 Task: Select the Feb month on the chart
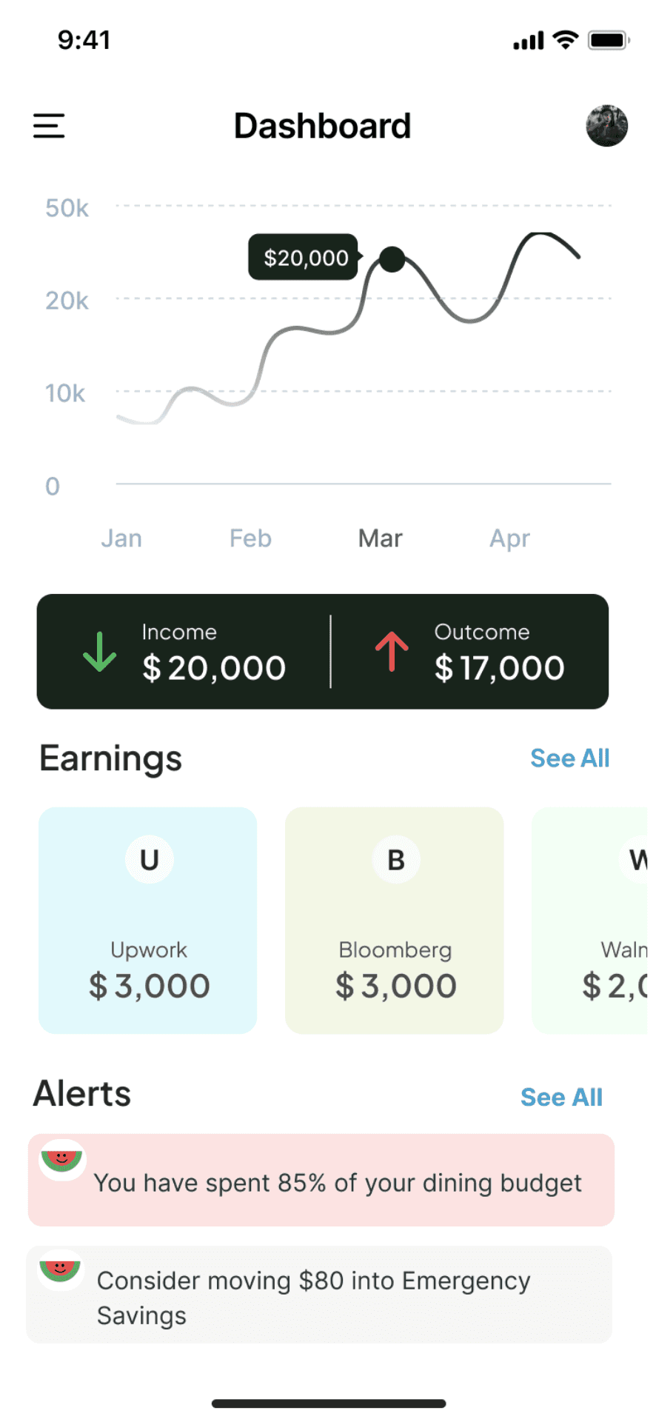(250, 538)
